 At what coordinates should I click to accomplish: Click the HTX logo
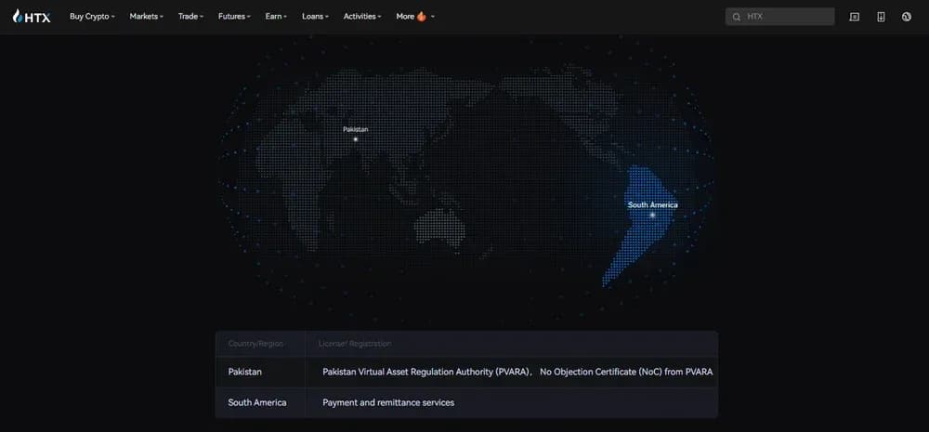pyautogui.click(x=32, y=17)
